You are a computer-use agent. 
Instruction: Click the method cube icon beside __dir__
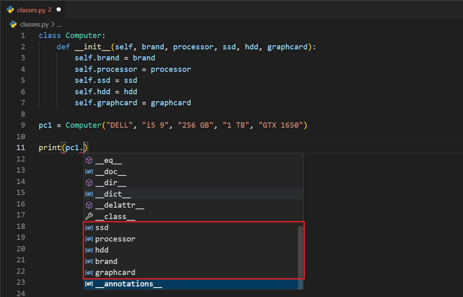[x=89, y=183]
